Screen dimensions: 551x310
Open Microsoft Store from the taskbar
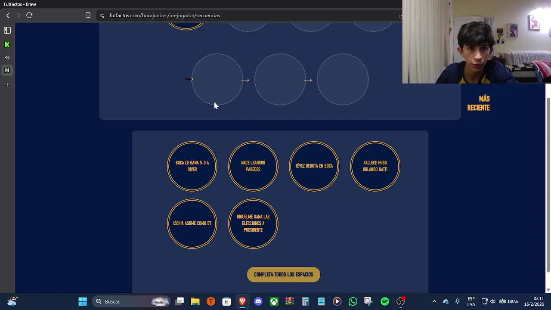(226, 301)
